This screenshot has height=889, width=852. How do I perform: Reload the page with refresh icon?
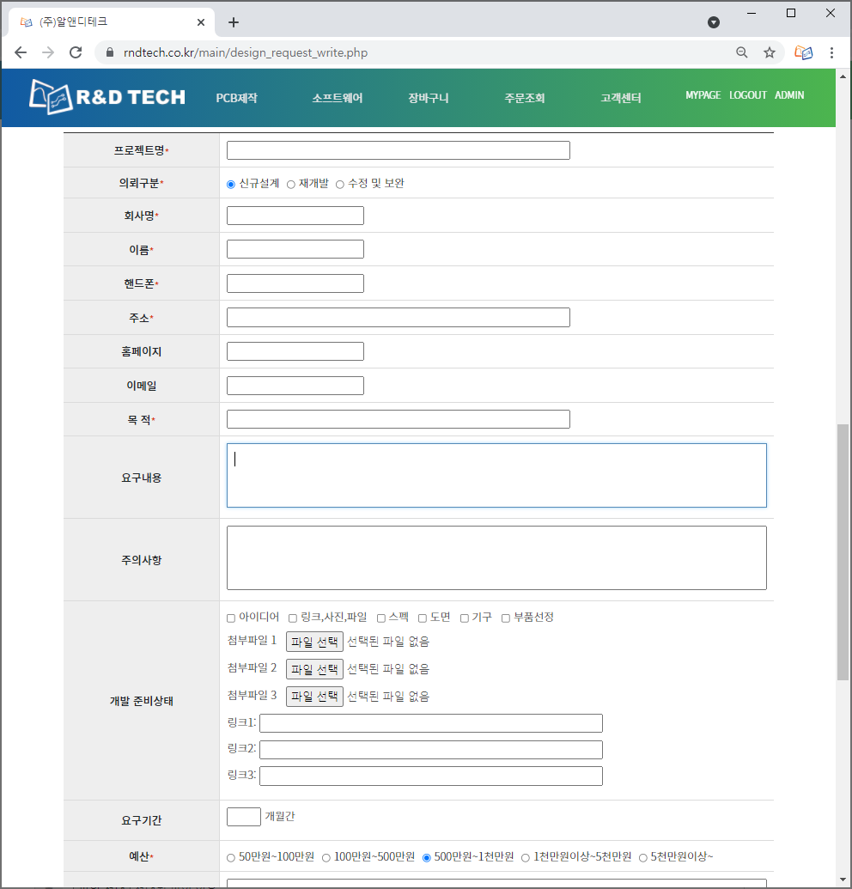pyautogui.click(x=76, y=52)
